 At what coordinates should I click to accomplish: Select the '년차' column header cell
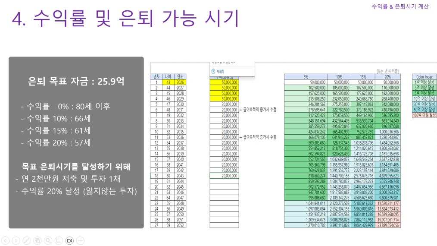(156, 76)
